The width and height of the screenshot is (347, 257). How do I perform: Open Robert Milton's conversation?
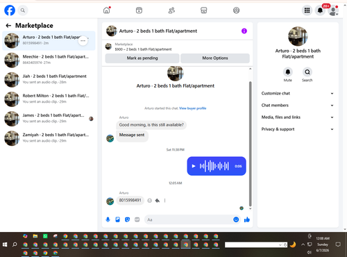tap(49, 99)
